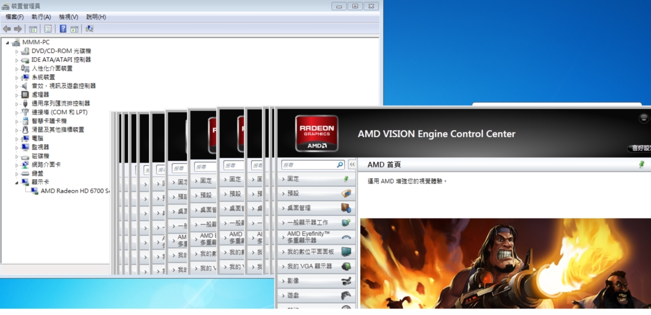The width and height of the screenshot is (651, 315).
Task: Click green pin icon in 固定 row
Action: pos(346,179)
